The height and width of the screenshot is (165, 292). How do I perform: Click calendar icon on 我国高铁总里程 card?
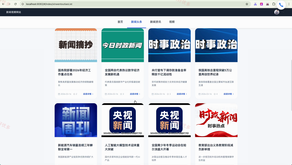[199, 94]
